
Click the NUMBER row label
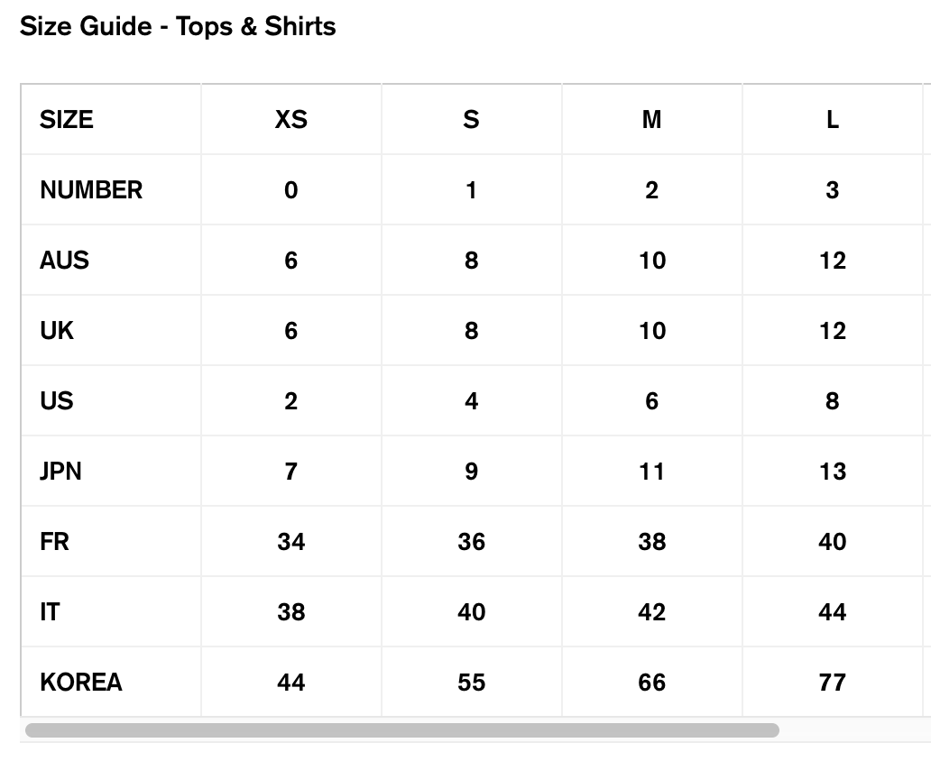(x=91, y=190)
